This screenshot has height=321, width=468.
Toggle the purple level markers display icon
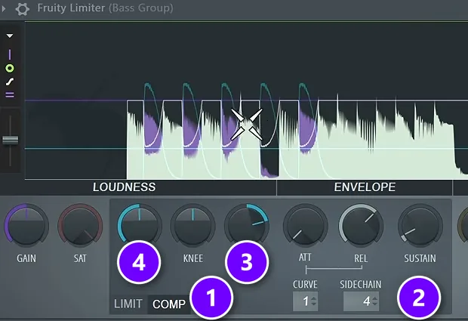click(10, 95)
